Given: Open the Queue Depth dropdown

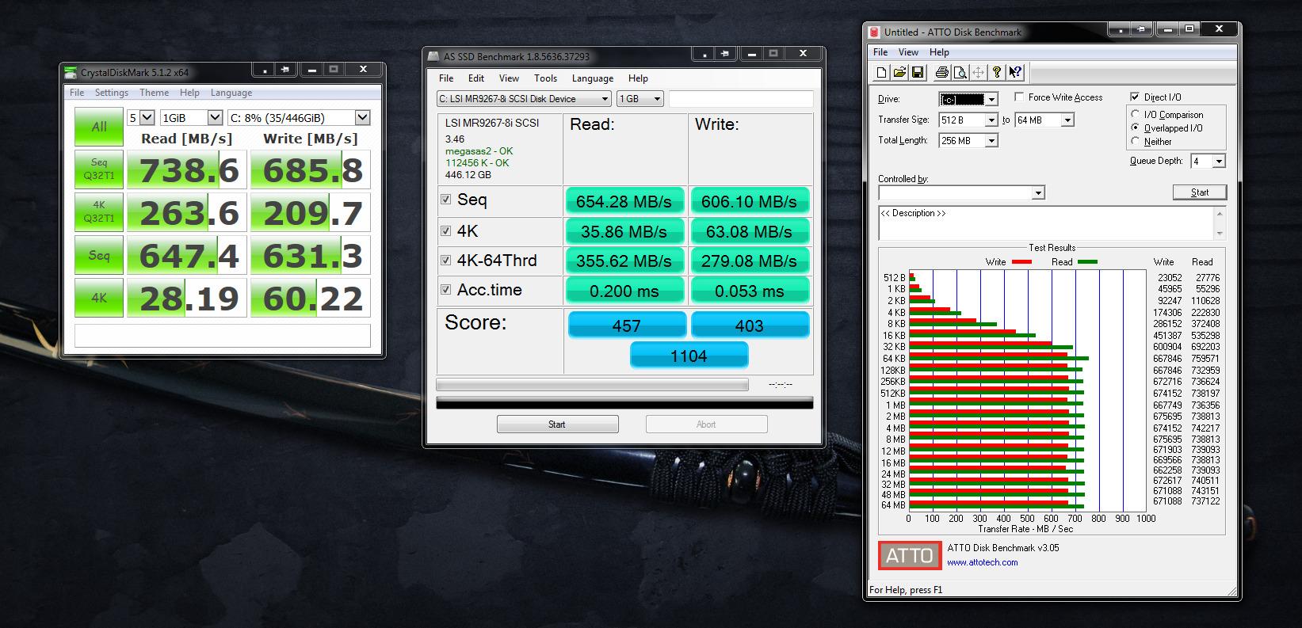Looking at the screenshot, I should click(x=1219, y=162).
